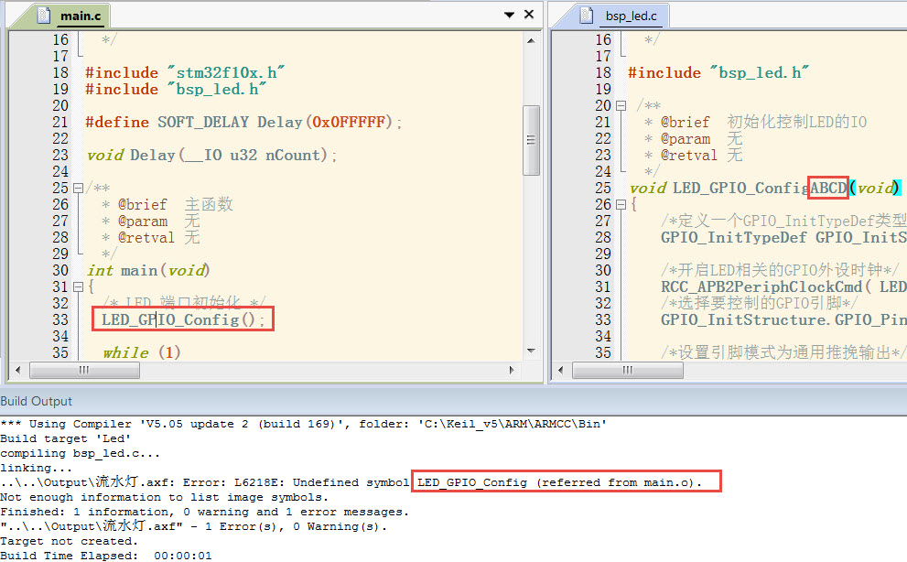The height and width of the screenshot is (562, 907).
Task: Click the main.c horizontal scrollbar right arrow
Action: tap(512, 370)
